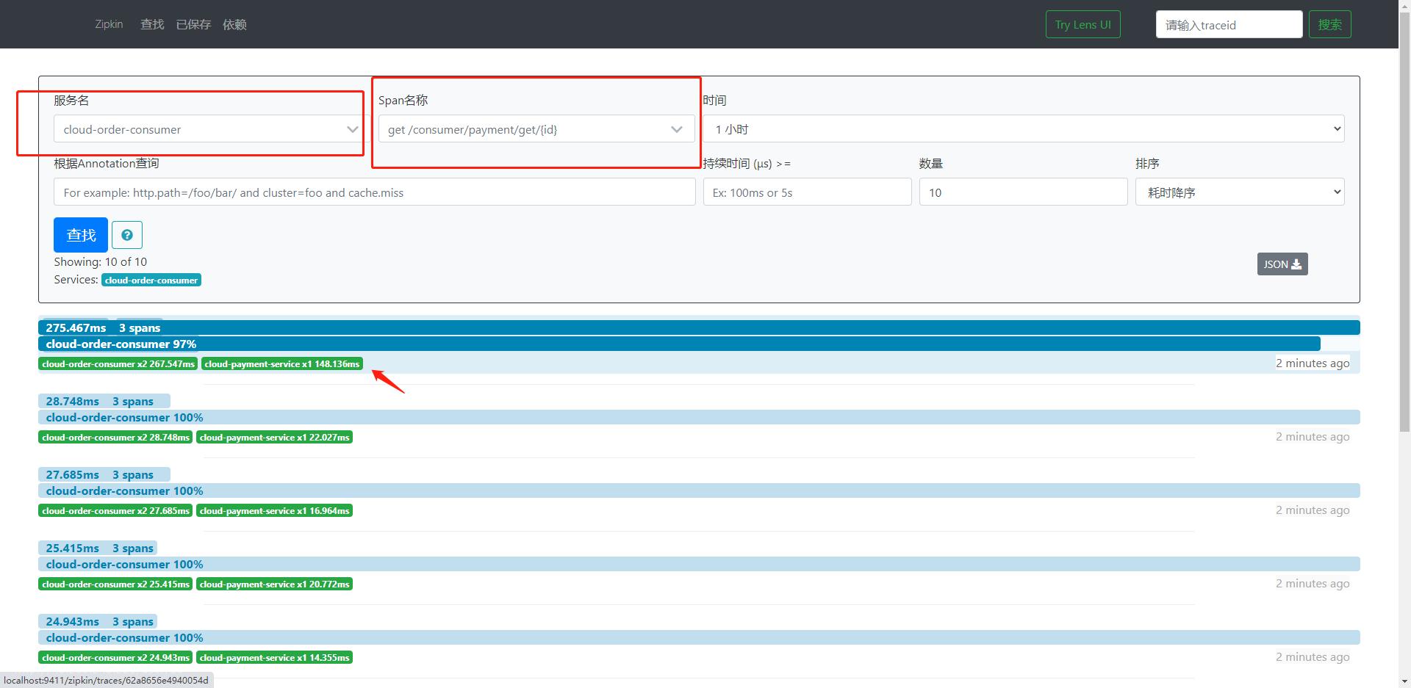Click the Annotation query input field
1411x688 pixels.
point(374,192)
